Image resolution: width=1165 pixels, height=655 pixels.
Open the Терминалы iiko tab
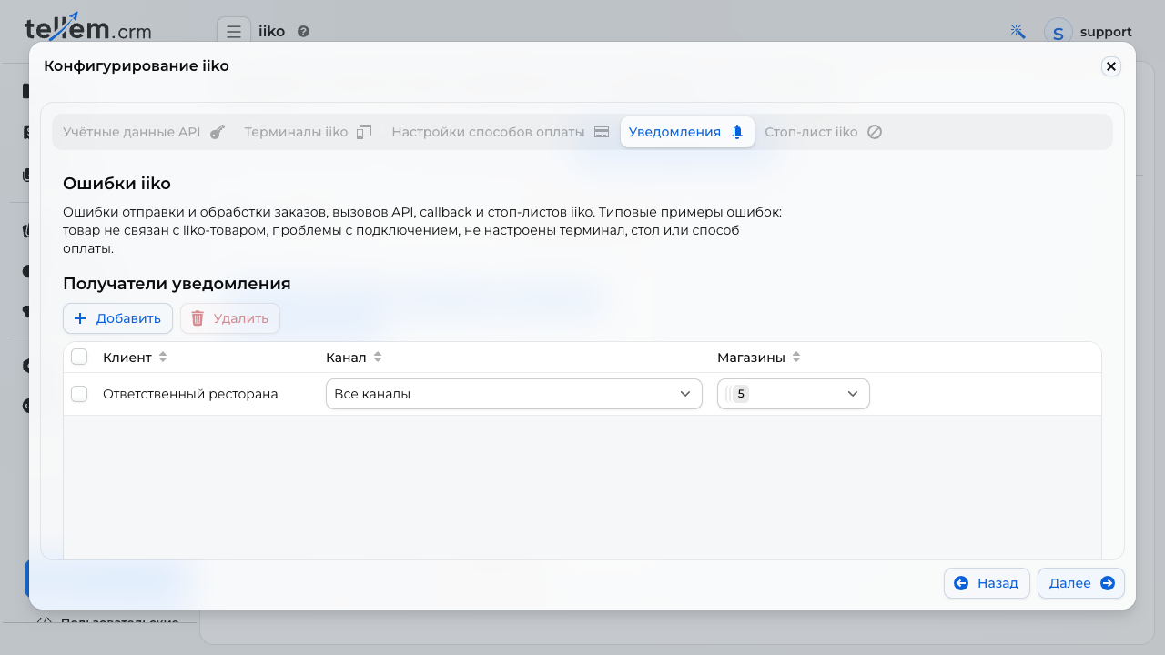pyautogui.click(x=309, y=132)
